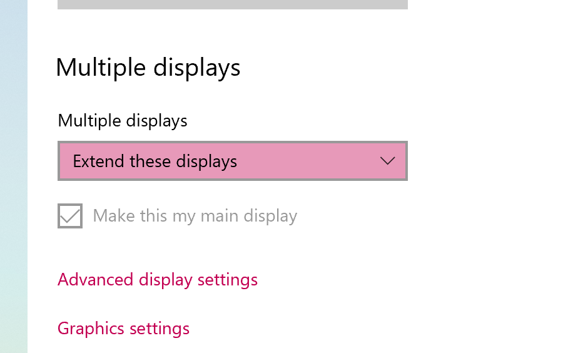Screen dimensions: 573x353
Task: Click the word Graphics in the settings link
Action: [x=91, y=329]
